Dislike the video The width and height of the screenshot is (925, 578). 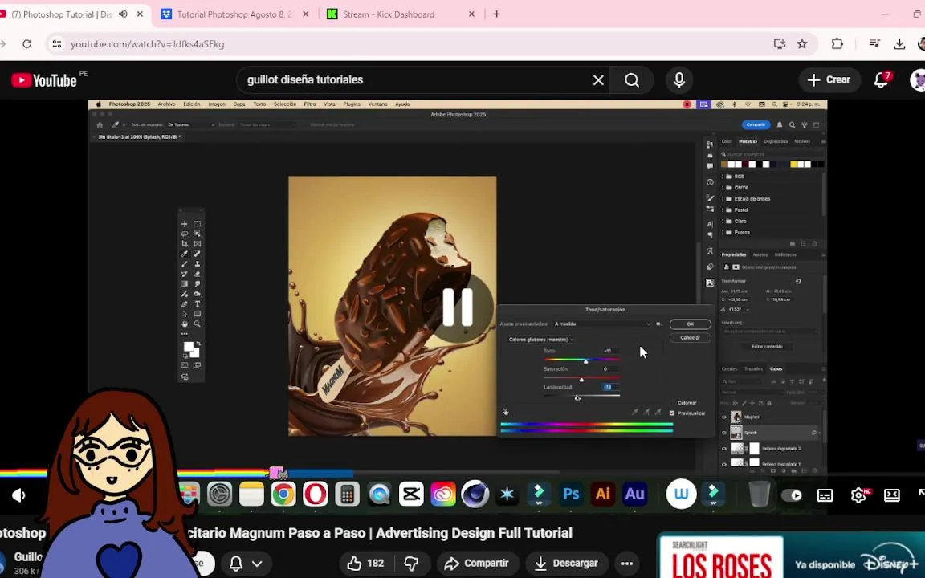point(411,564)
